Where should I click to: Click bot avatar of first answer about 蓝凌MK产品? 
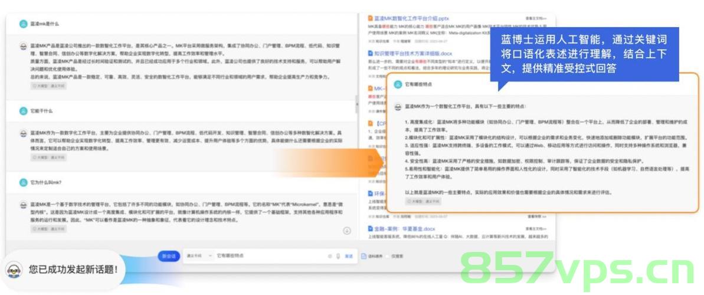[x=24, y=46]
